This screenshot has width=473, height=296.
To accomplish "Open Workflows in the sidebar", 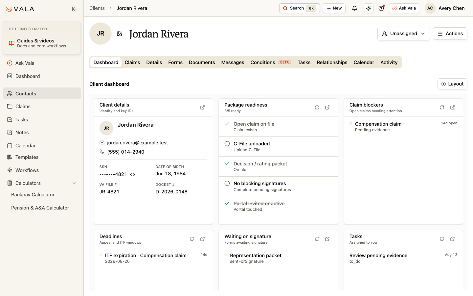I will [x=42, y=170].
